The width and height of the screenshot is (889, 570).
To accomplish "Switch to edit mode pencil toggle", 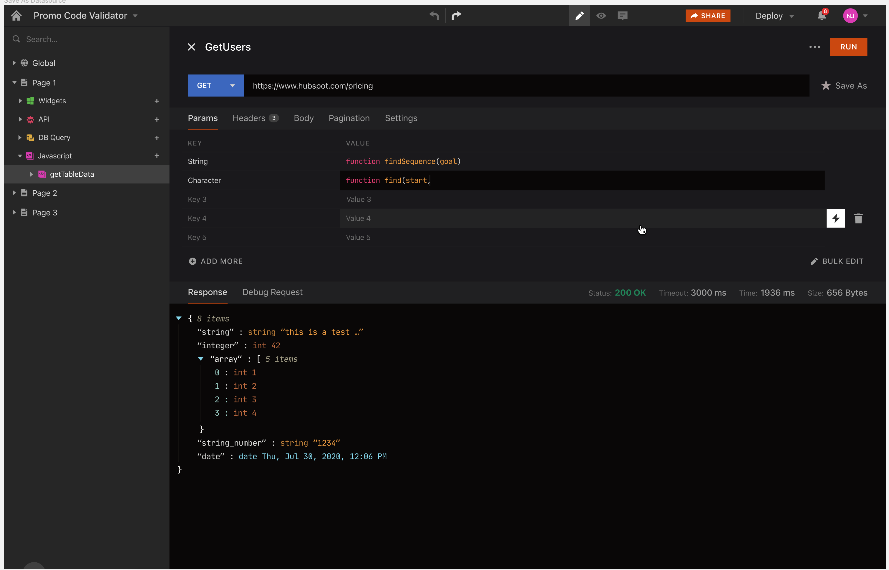I will (579, 16).
